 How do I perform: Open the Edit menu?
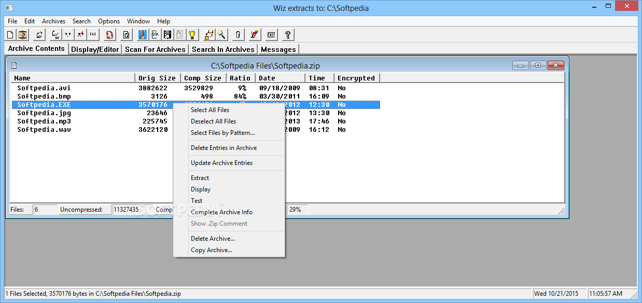tap(30, 21)
